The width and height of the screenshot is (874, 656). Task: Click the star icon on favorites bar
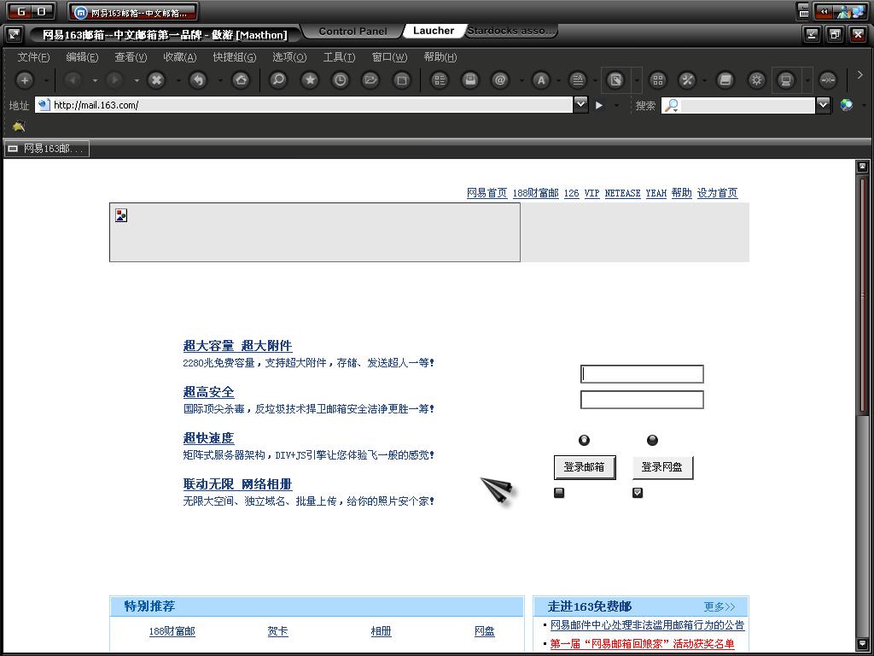click(x=19, y=126)
